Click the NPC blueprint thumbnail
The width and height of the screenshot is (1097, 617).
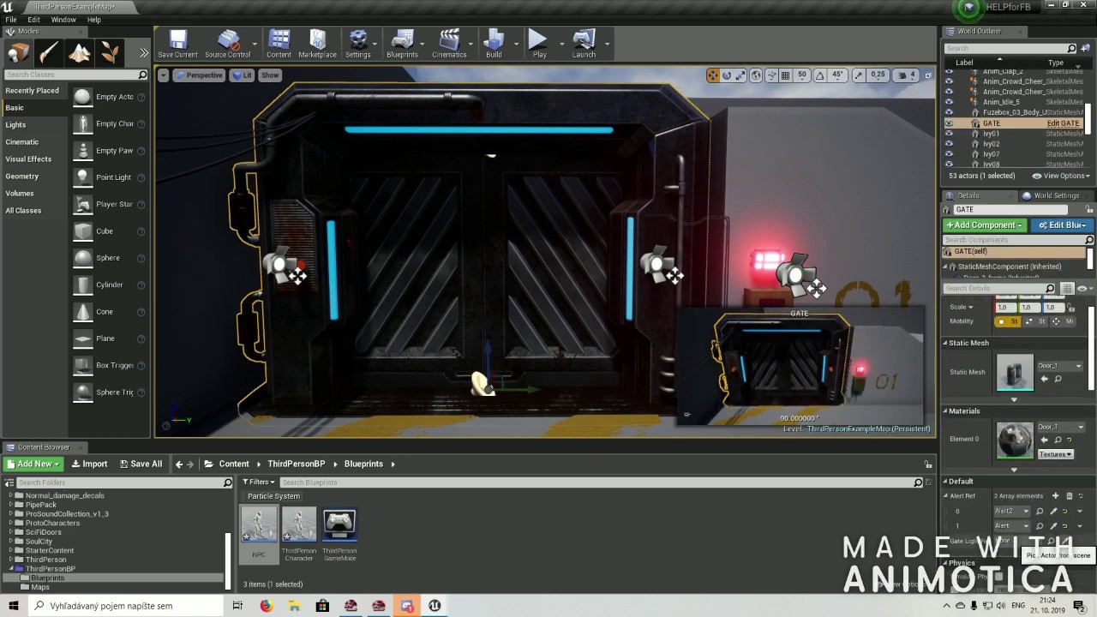coord(259,524)
